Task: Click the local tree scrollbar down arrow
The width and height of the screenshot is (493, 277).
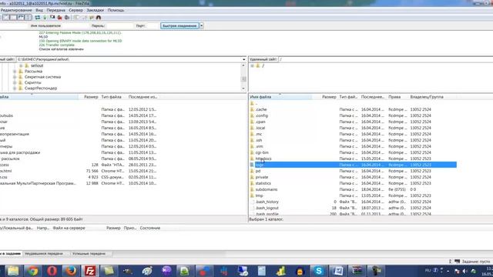Action: point(243,88)
